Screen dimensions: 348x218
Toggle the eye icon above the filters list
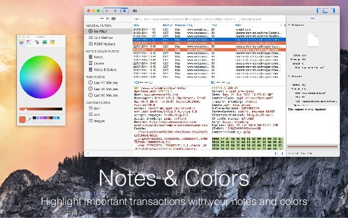(x=113, y=19)
